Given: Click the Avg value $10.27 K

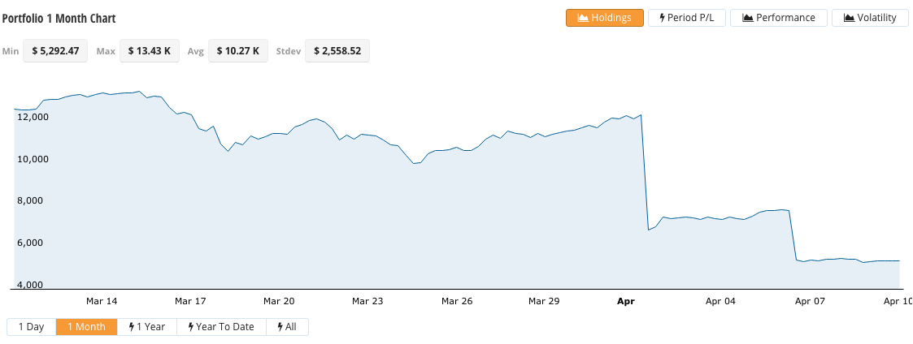Looking at the screenshot, I should click(x=238, y=50).
